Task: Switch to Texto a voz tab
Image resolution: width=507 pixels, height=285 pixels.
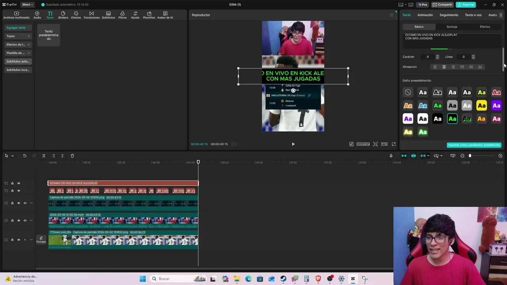Action: pyautogui.click(x=473, y=15)
